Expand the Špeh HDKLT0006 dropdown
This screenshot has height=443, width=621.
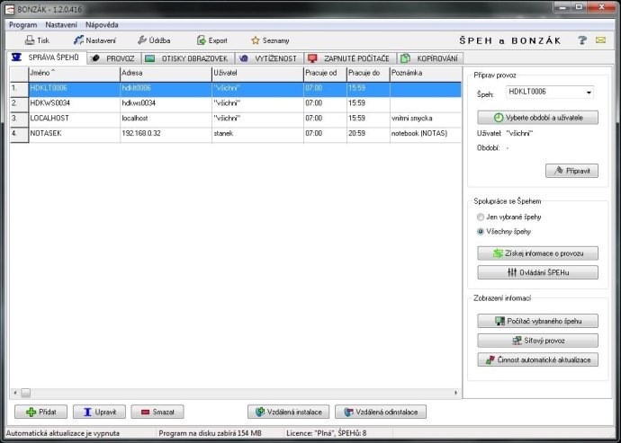[x=589, y=93]
